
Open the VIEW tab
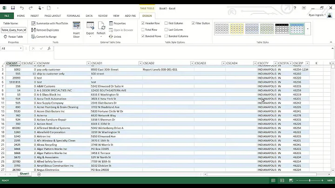tap(116, 16)
